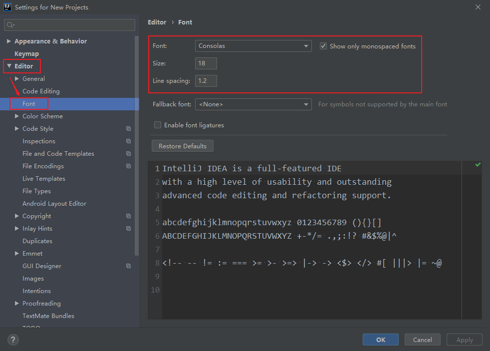Screen dimensions: 490x351
Task: Click the copy settings icon beside Inspections
Action: pyautogui.click(x=129, y=141)
